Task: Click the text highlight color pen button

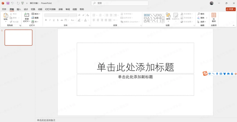Action: [79, 20]
